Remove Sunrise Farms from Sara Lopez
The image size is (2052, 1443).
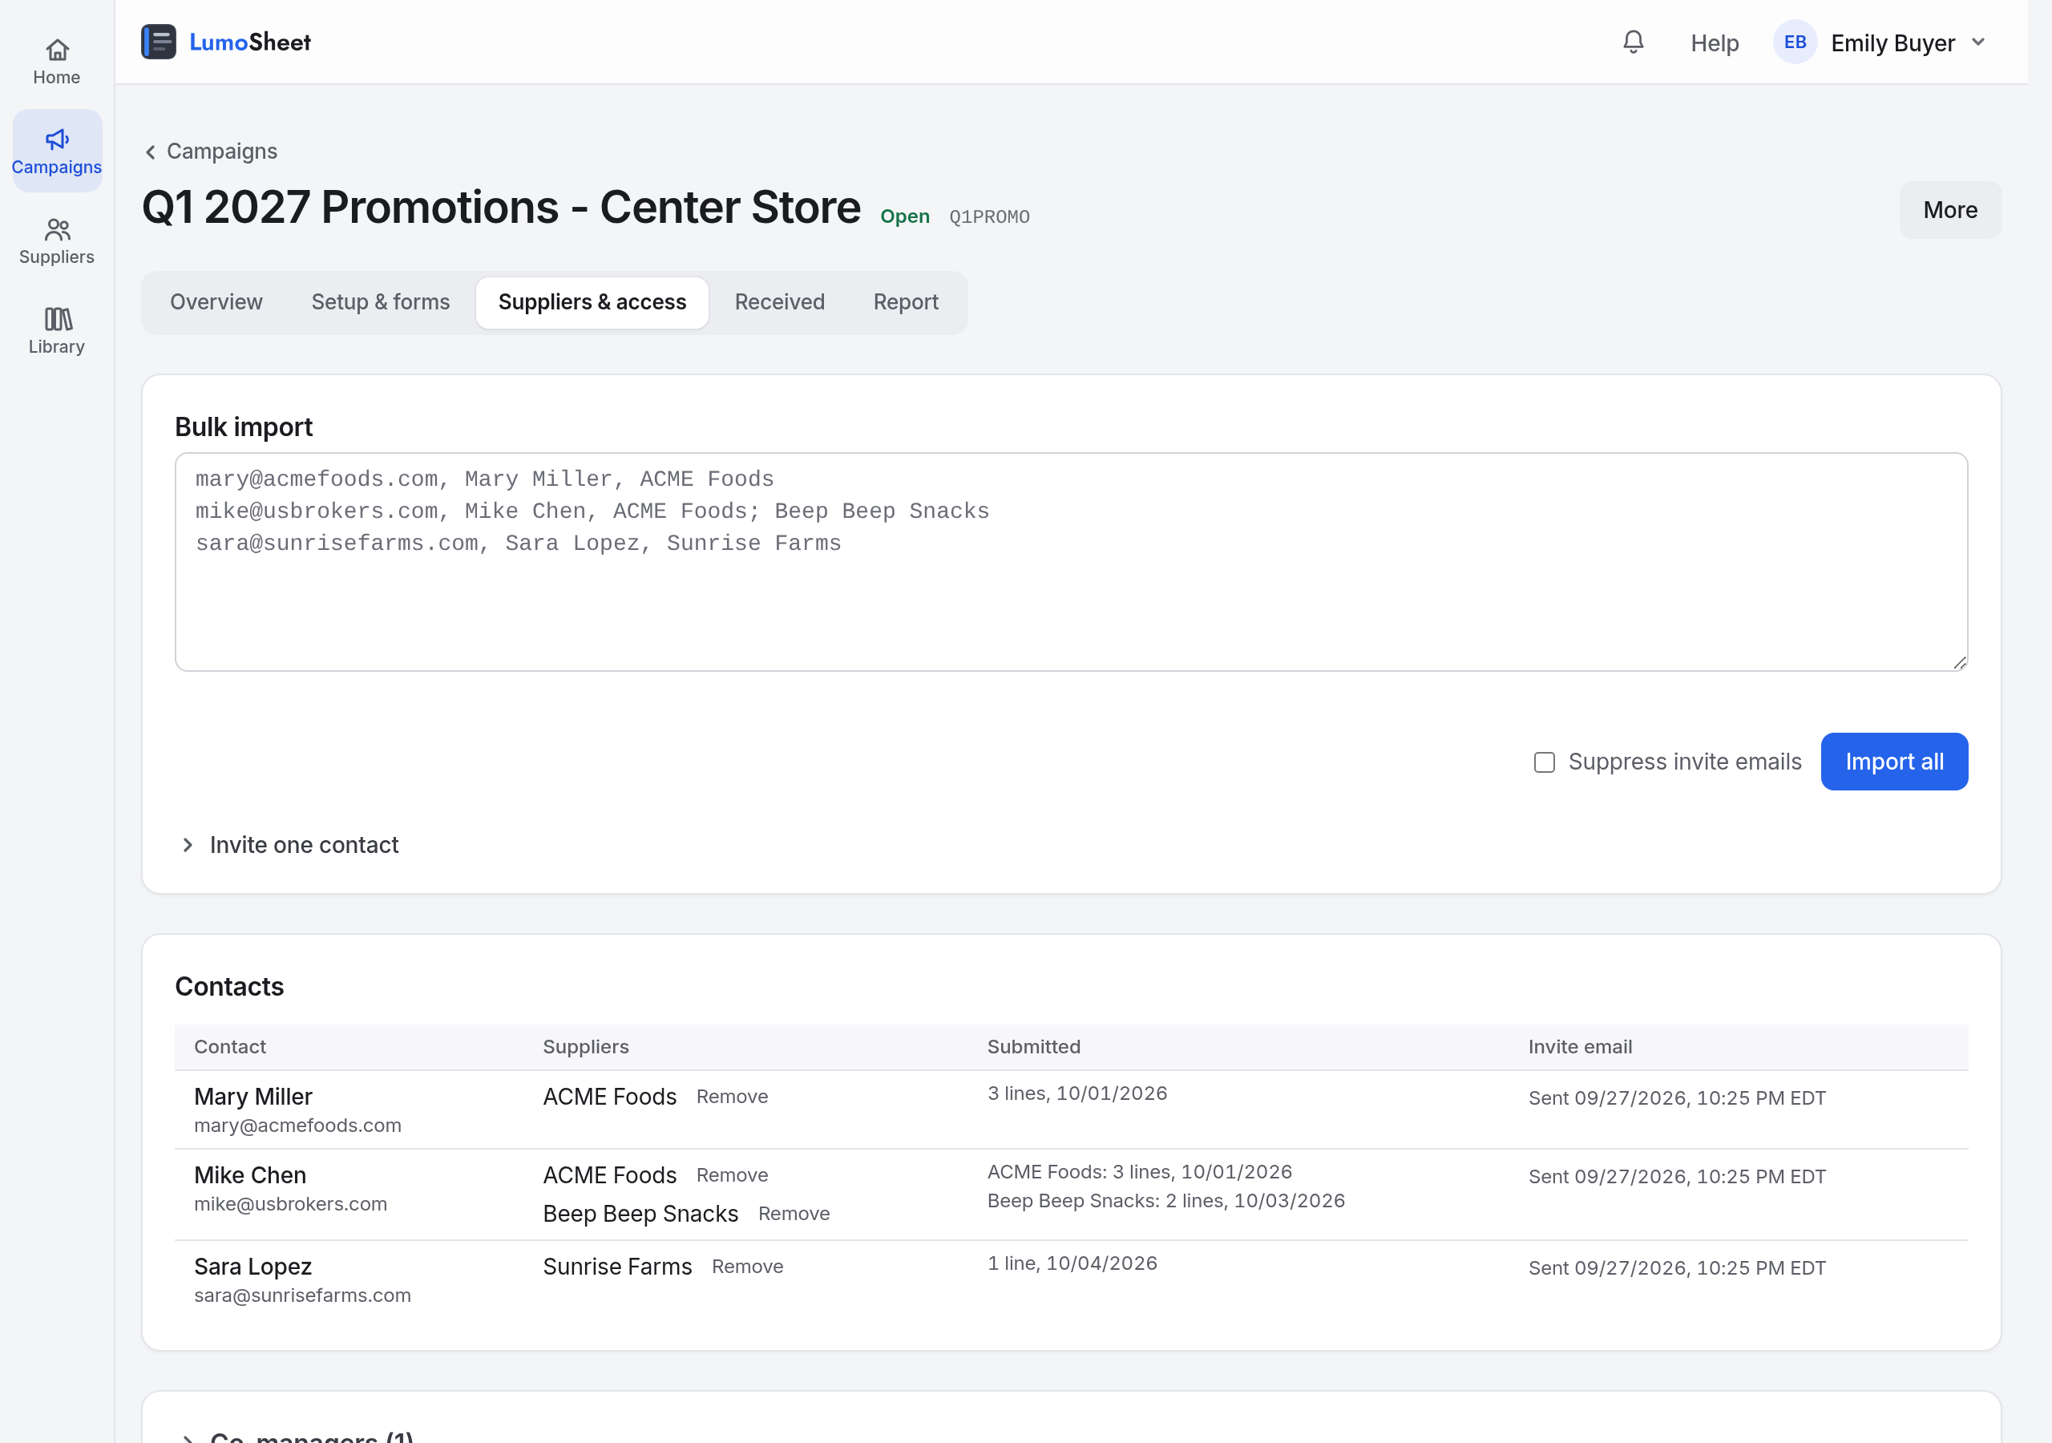747,1267
